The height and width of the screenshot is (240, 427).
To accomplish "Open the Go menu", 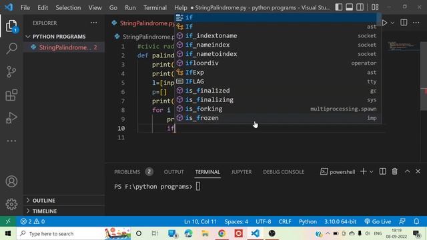I will point(113,7).
